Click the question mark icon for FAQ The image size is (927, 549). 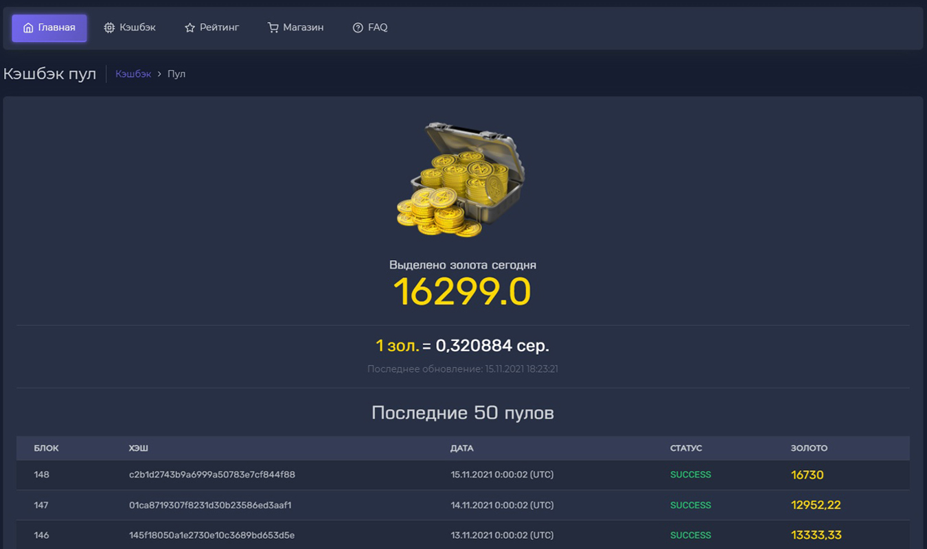(358, 28)
